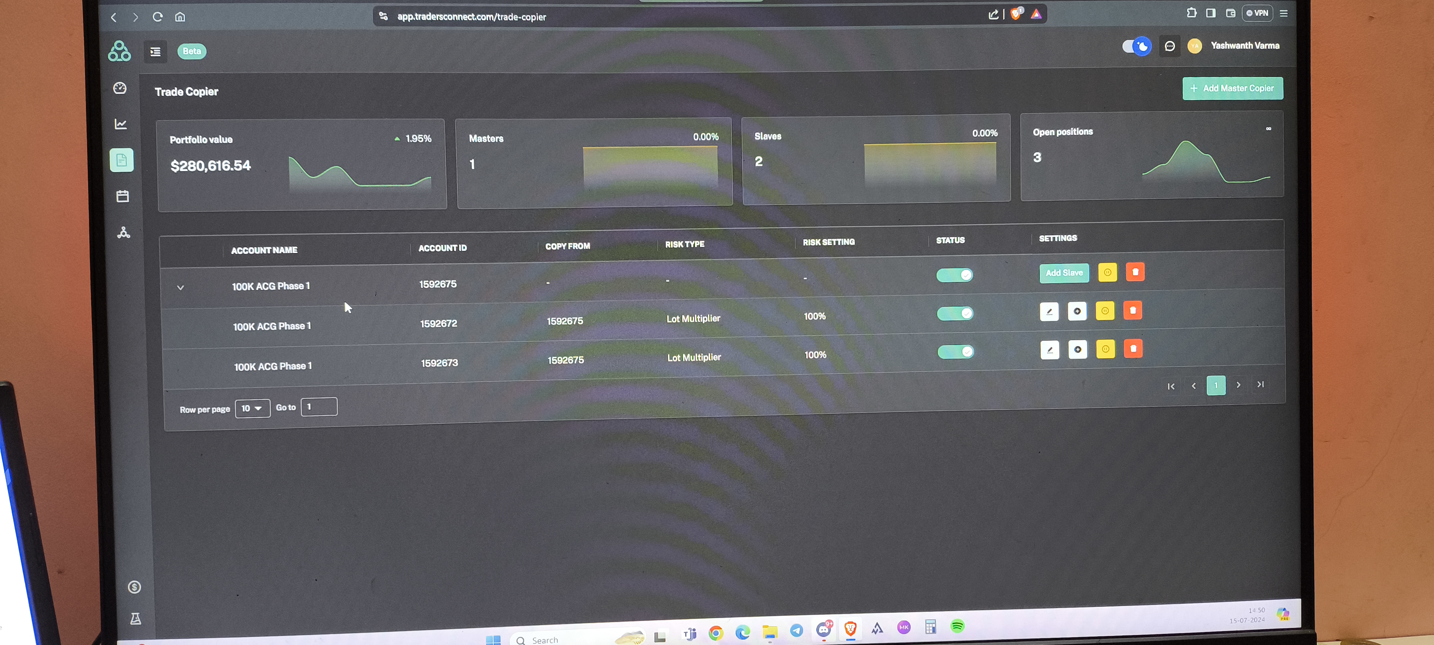Open the Row per page dropdown
Viewport: 1434px width, 645px height.
pos(252,408)
